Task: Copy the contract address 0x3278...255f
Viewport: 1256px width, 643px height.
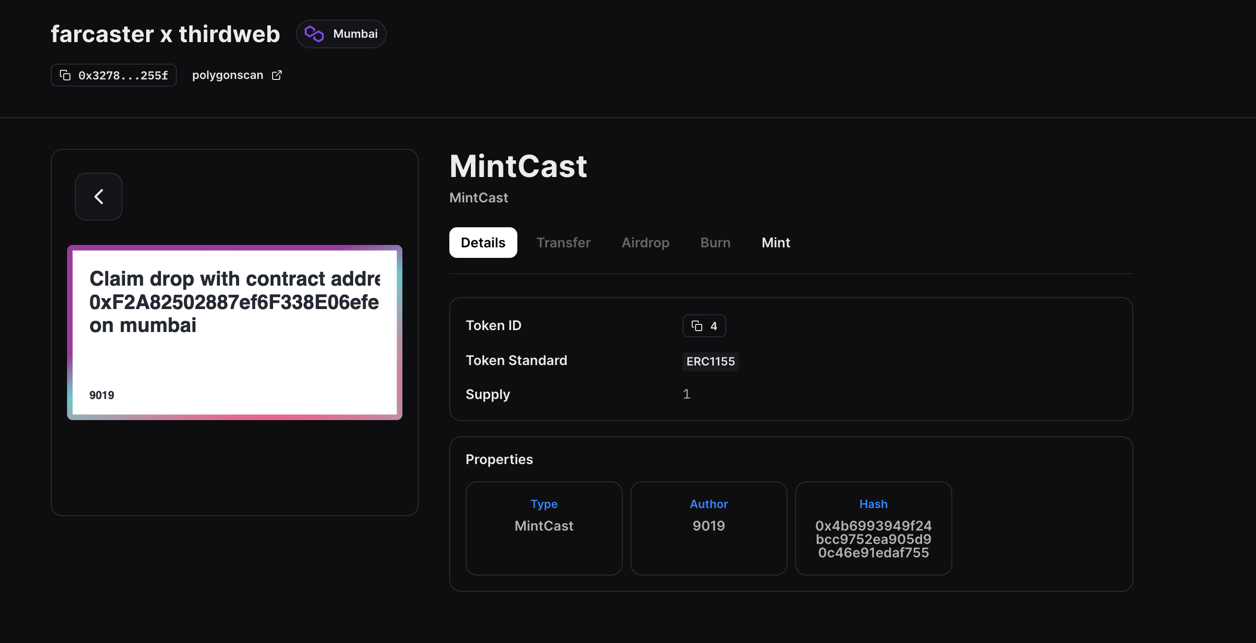Action: [x=113, y=75]
